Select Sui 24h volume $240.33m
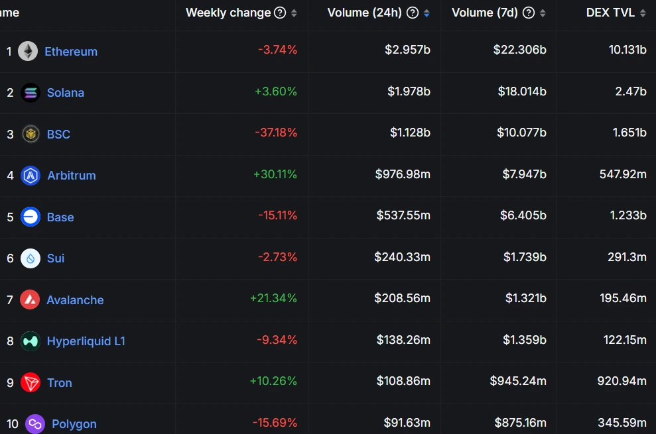656x434 pixels. (402, 256)
